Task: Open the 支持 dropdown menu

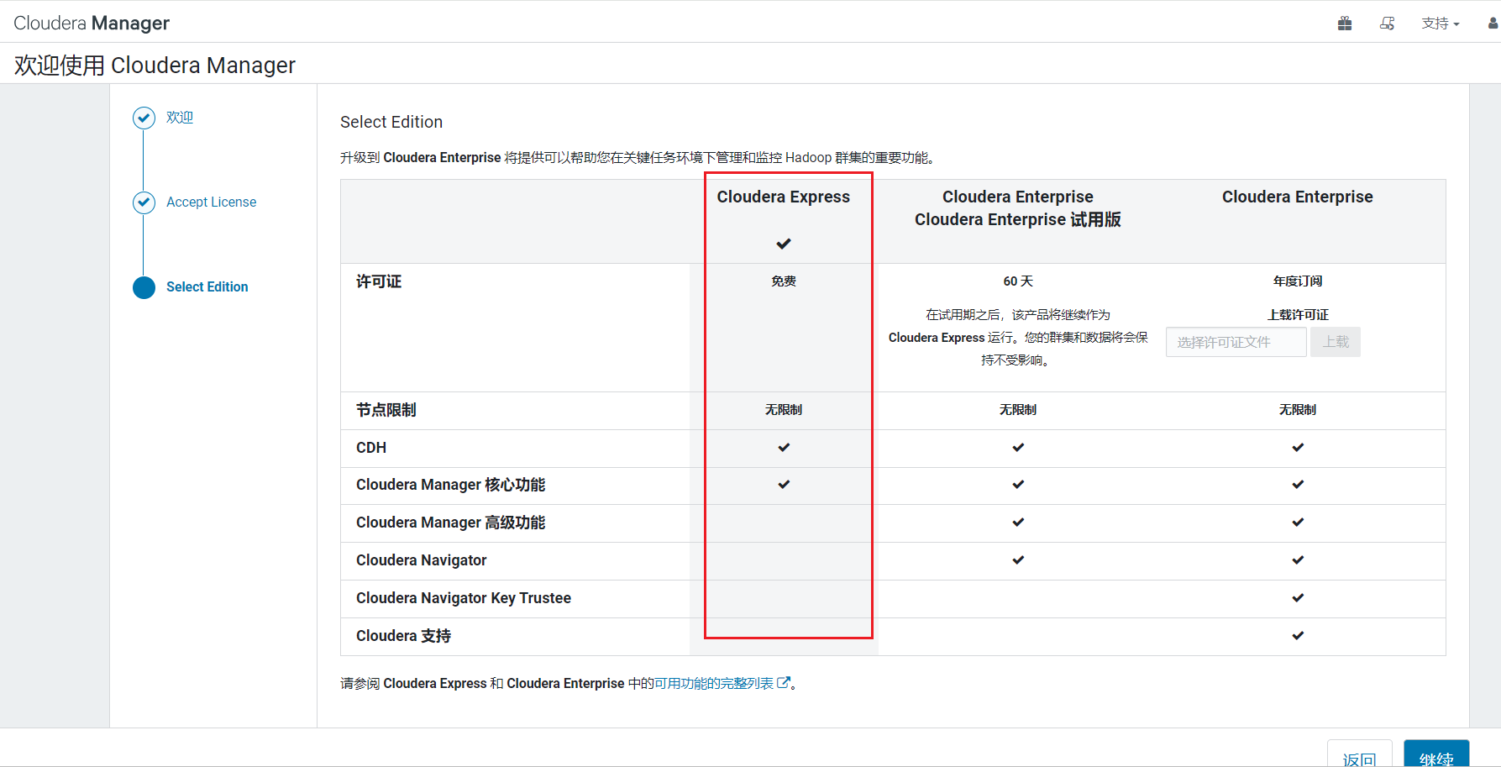Action: 1441,24
